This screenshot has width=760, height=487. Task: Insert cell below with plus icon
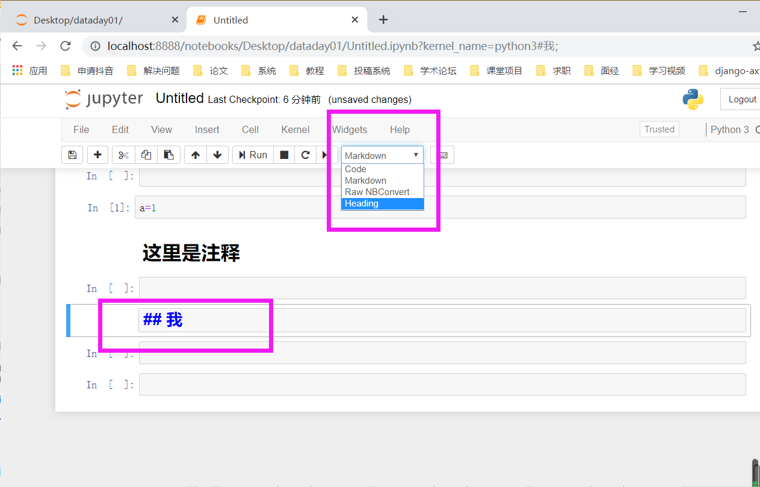click(97, 155)
